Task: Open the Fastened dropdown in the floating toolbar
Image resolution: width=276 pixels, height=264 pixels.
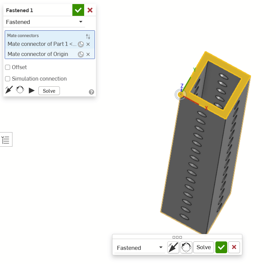Action: (x=140, y=247)
